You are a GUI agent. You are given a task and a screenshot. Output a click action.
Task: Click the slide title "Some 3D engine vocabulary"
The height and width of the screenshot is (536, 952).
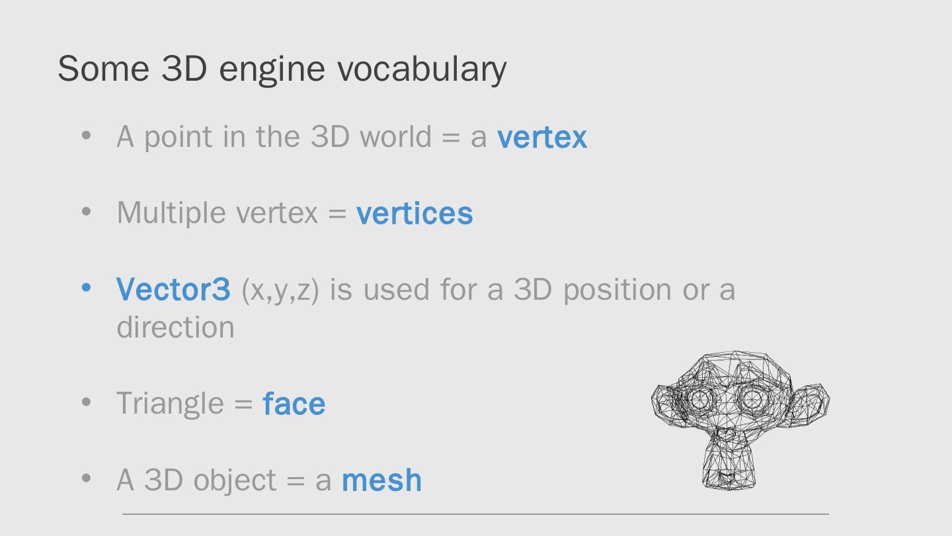tap(282, 68)
